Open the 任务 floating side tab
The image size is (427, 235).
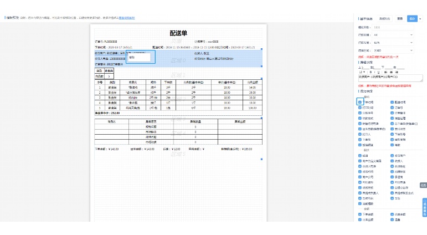tap(423, 185)
